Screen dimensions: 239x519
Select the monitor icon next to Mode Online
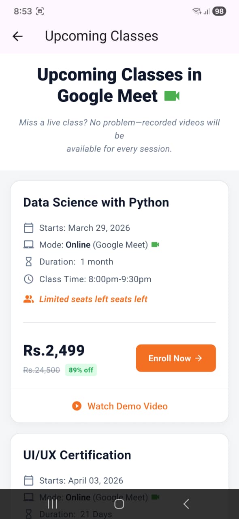(28, 244)
